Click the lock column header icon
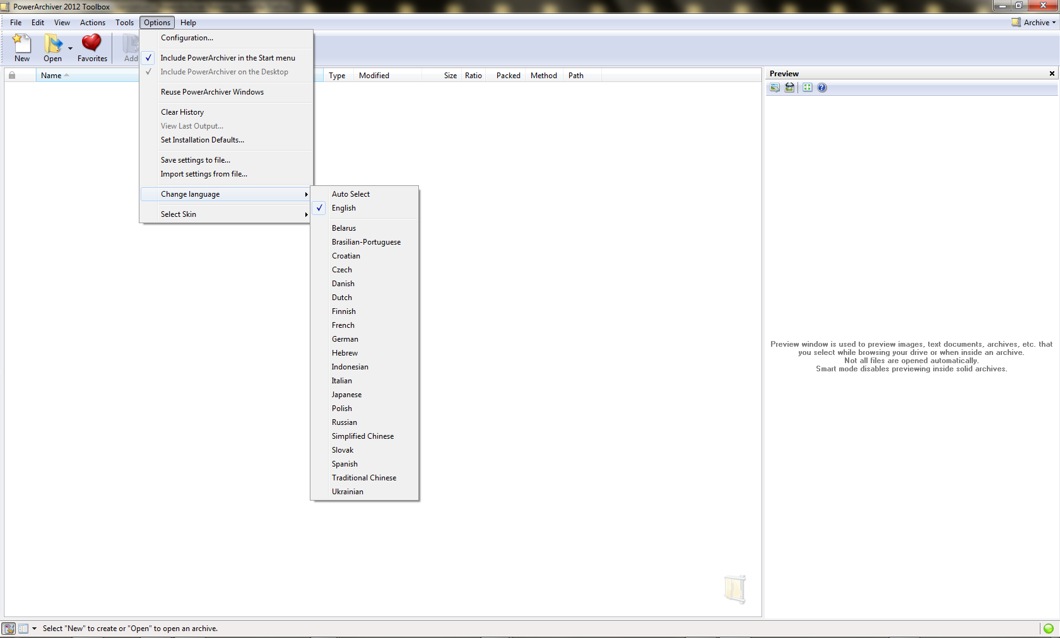The height and width of the screenshot is (638, 1060). (12, 75)
